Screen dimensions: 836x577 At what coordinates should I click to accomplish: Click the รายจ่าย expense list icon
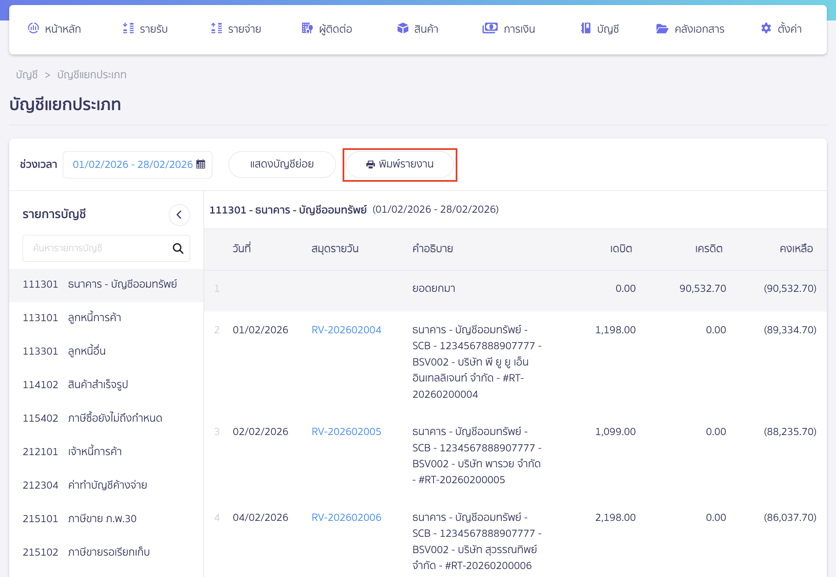point(217,28)
